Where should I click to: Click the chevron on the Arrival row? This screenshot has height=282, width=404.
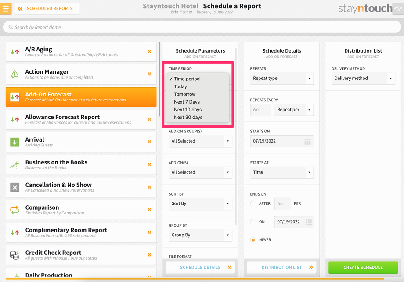[150, 142]
